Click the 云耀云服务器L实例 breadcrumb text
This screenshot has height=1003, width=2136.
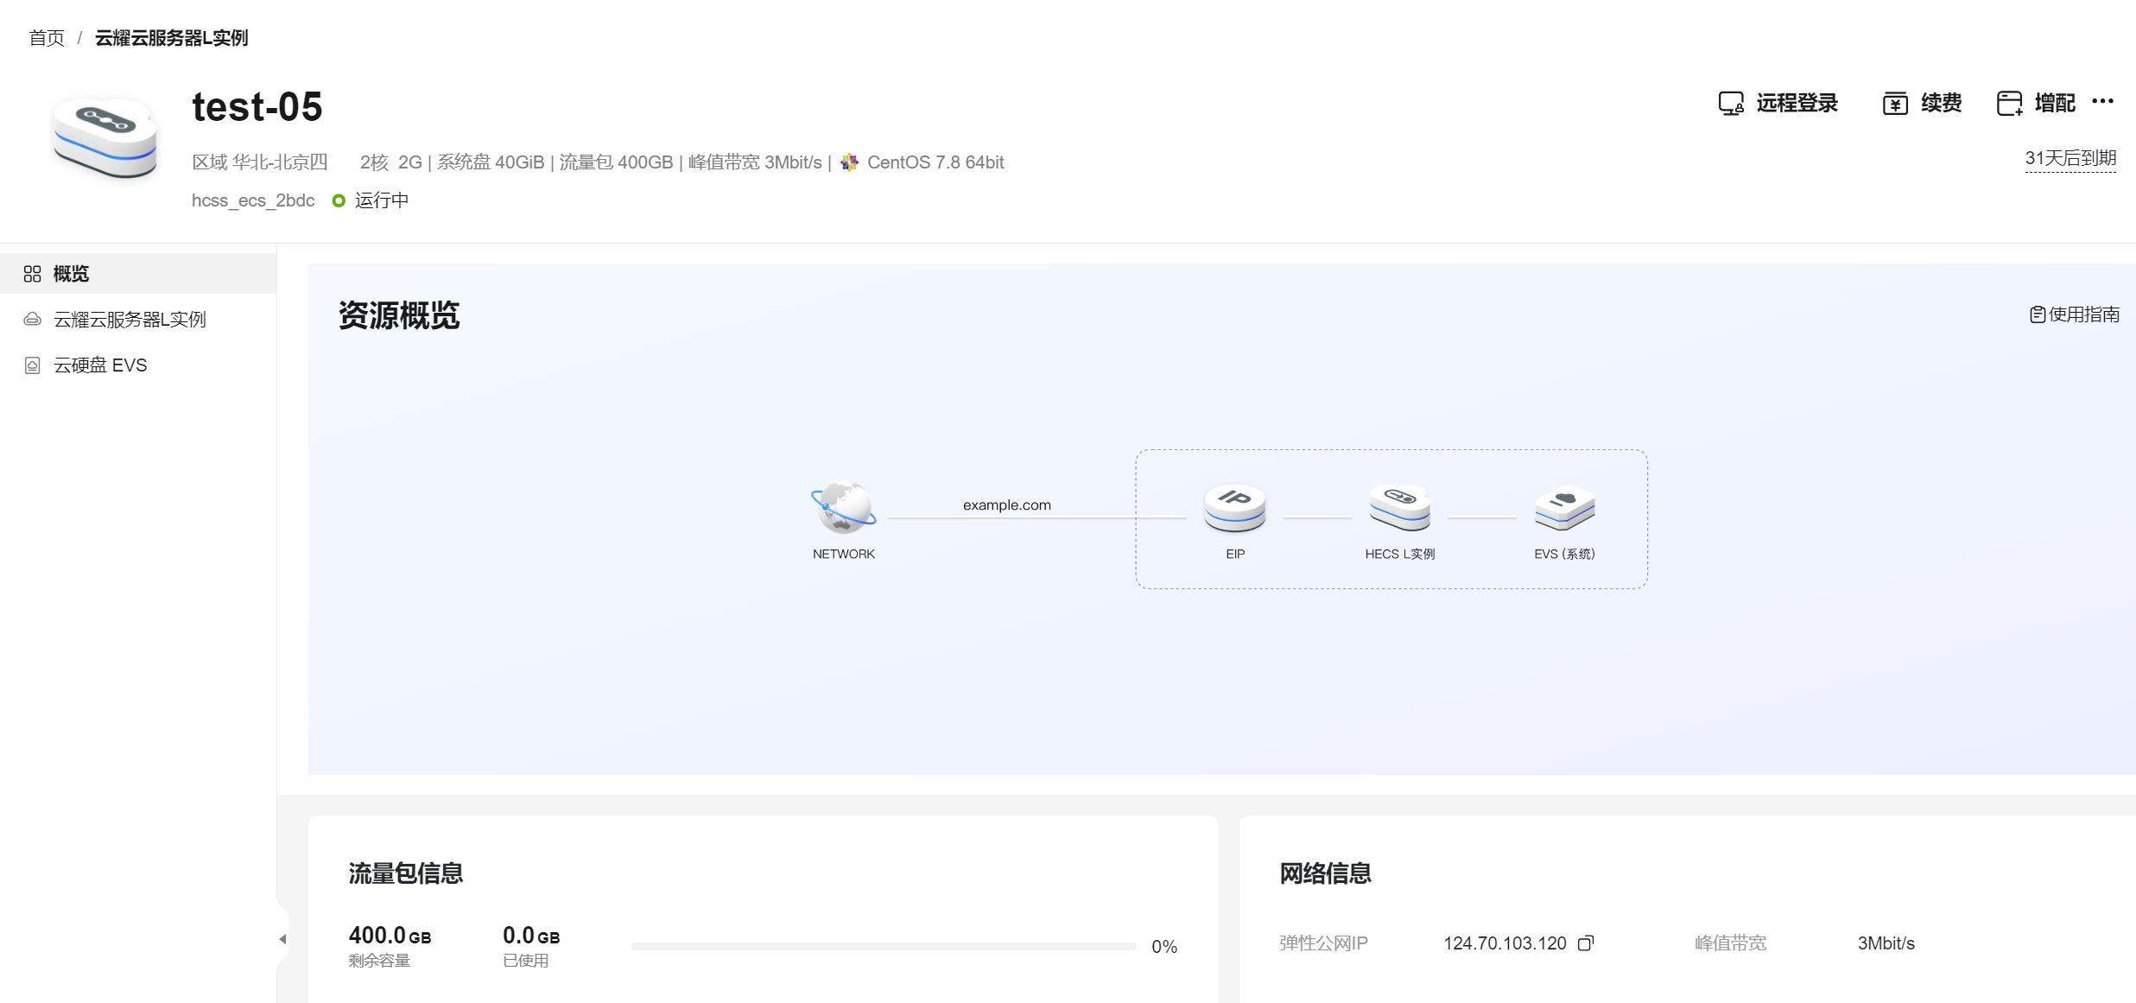(x=171, y=38)
